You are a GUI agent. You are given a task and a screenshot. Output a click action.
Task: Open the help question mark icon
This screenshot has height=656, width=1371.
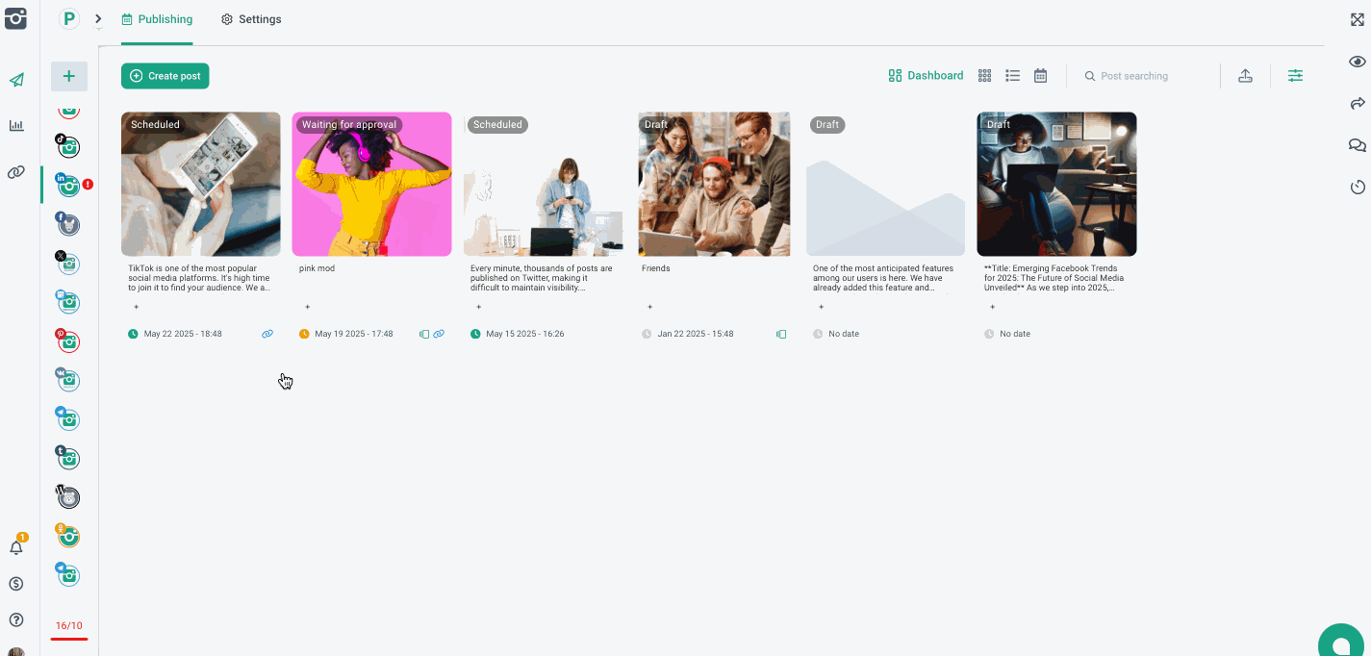(x=16, y=620)
